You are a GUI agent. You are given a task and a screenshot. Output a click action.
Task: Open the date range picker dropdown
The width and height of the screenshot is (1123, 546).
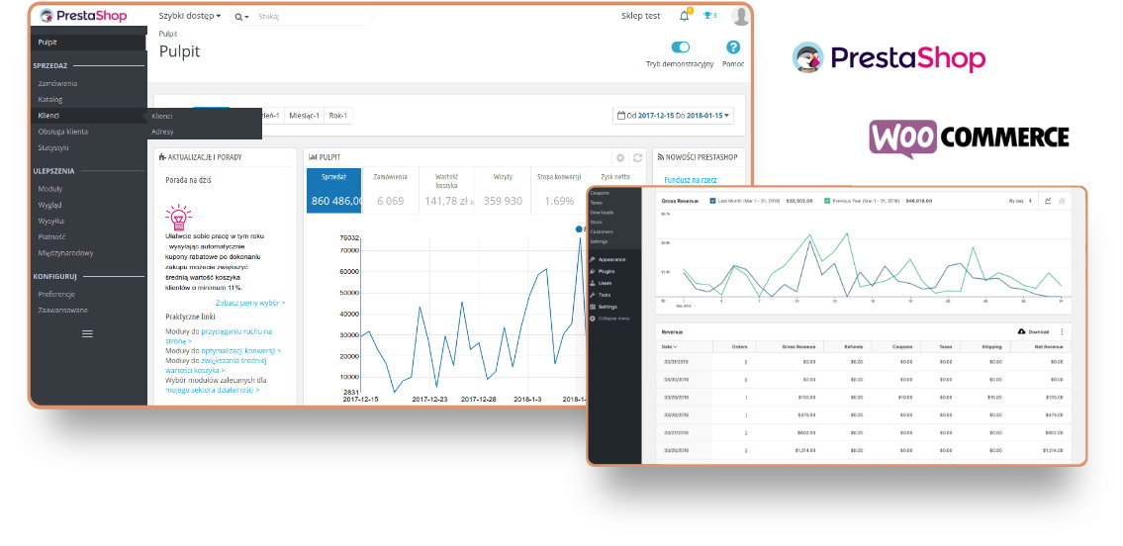click(x=675, y=116)
